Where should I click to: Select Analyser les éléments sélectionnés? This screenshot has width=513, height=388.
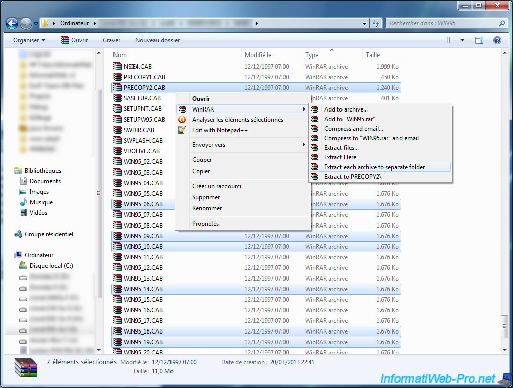pyautogui.click(x=238, y=120)
